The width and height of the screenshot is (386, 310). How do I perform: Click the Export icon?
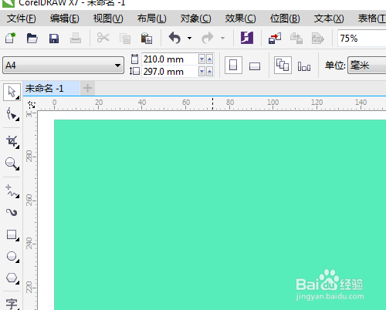pos(296,39)
